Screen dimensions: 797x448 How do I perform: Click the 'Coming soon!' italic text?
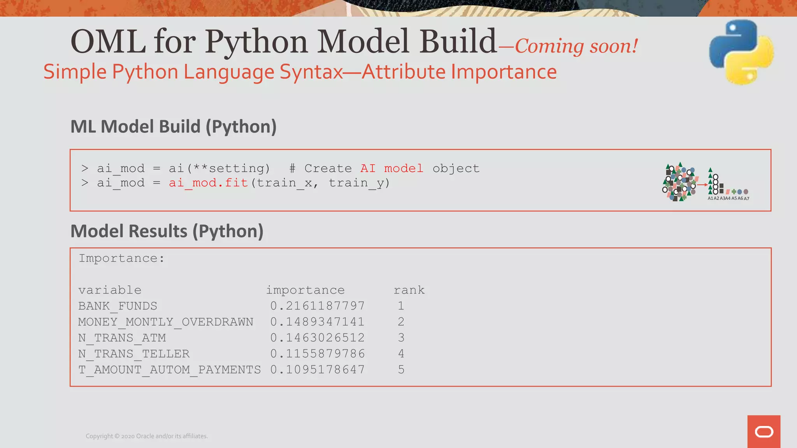click(x=576, y=46)
